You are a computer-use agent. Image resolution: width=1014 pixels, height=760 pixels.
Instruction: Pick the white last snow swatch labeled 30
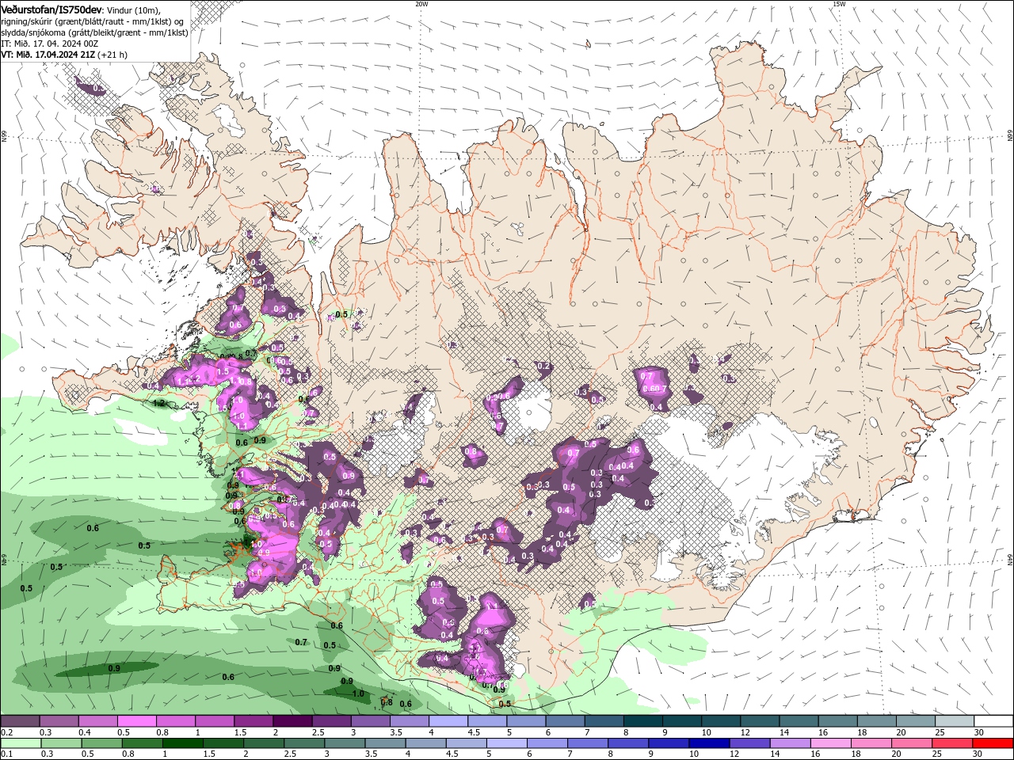click(x=993, y=721)
